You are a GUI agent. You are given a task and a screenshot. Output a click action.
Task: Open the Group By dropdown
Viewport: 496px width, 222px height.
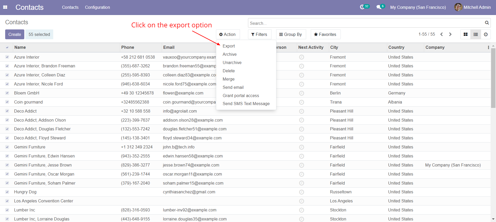coord(291,34)
